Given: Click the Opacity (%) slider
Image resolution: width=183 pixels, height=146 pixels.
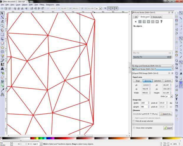Looking at the screenshot, I should [x=152, y=57].
